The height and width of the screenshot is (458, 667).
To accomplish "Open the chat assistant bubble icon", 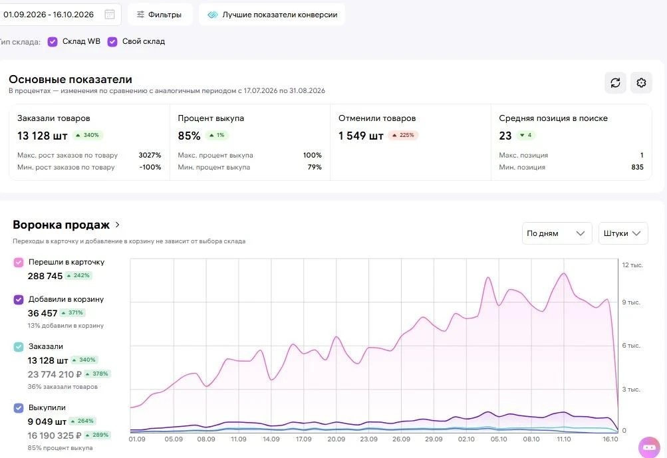I will pyautogui.click(x=650, y=447).
